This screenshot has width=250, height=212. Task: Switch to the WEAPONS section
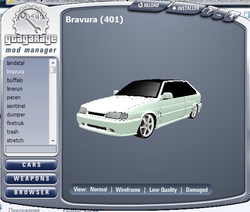[x=31, y=178]
